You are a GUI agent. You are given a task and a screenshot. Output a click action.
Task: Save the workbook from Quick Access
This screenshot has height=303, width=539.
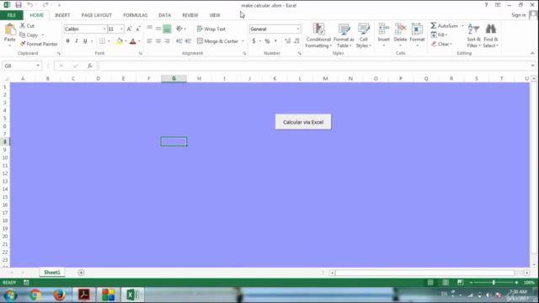pyautogui.click(x=19, y=5)
